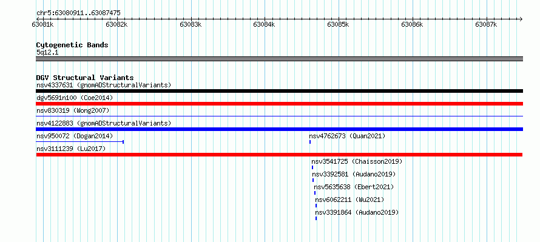Click the 63081k ruler tick label

(42, 24)
